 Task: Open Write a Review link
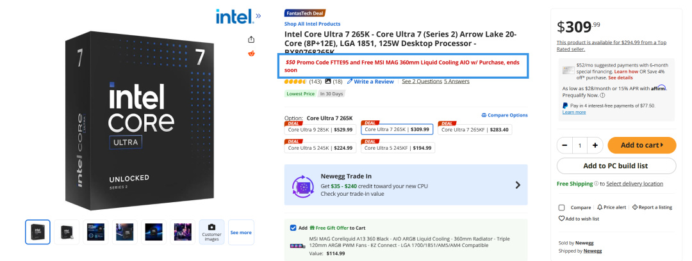370,81
